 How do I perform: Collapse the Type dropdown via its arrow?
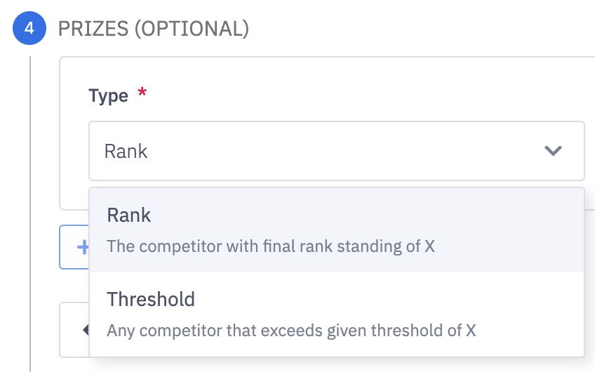(x=553, y=151)
